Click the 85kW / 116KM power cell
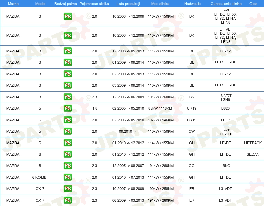The height and width of the screenshot is (206, 264). click(160, 108)
